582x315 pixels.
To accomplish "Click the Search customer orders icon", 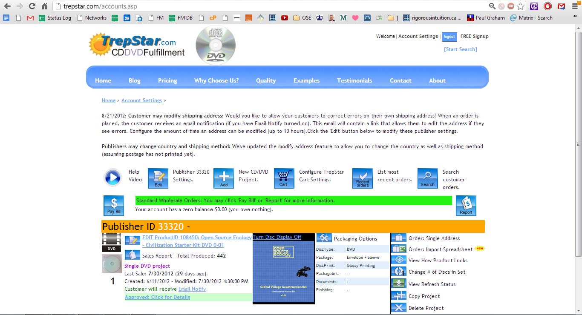I will (x=428, y=178).
